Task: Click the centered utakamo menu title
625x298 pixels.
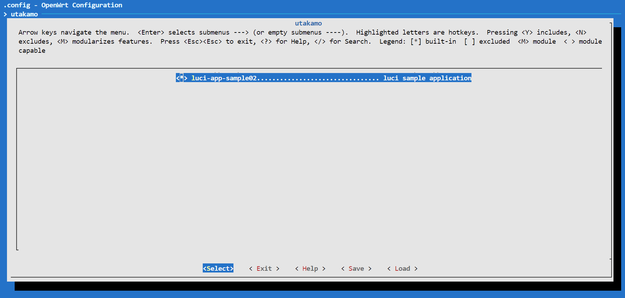Action: point(308,23)
